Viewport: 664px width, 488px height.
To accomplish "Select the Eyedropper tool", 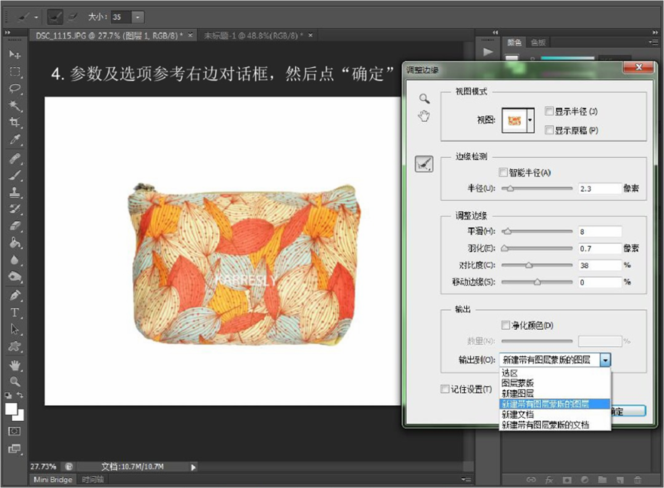I will click(15, 140).
